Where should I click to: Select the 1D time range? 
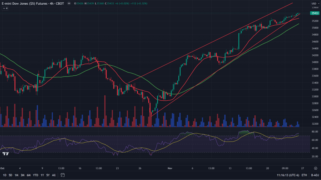[x=5, y=175]
